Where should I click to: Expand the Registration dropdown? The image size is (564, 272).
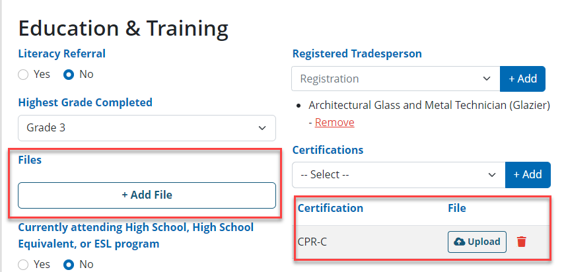pyautogui.click(x=396, y=79)
